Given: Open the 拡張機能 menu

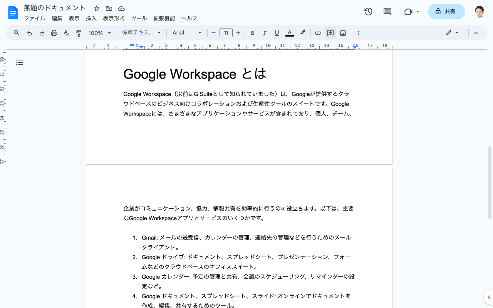Looking at the screenshot, I should click(164, 18).
